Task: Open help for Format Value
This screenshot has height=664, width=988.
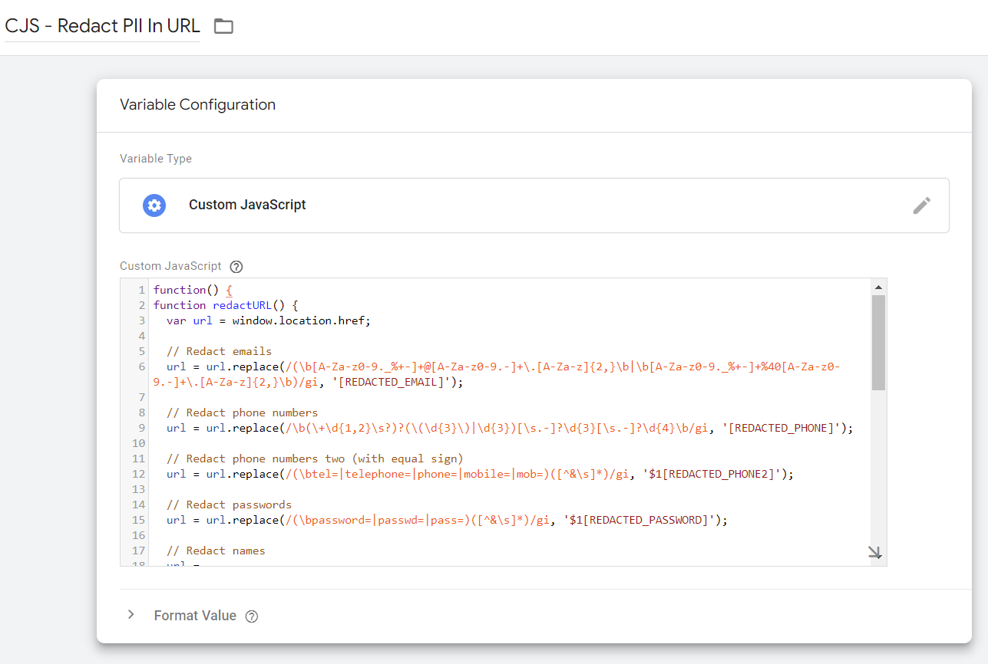Action: click(251, 616)
